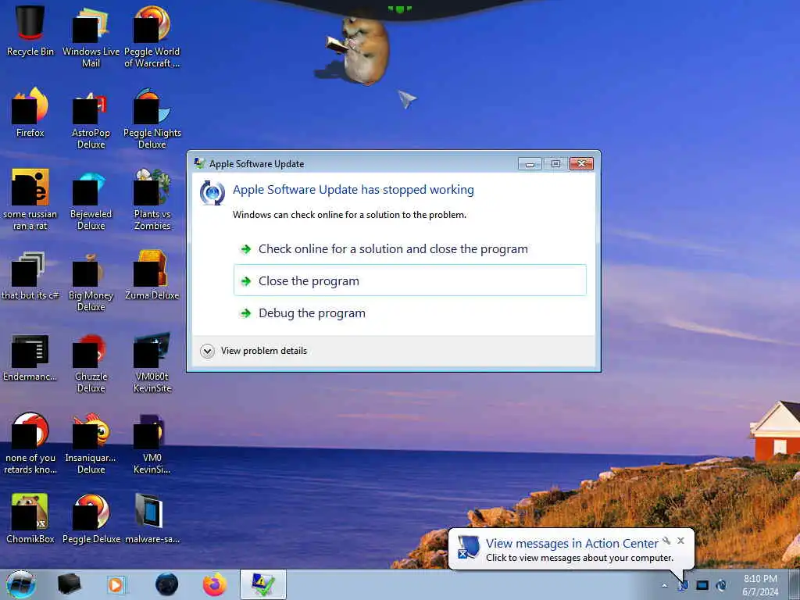This screenshot has height=600, width=800.
Task: Open the clock showing 8:10 PM
Action: [760, 585]
